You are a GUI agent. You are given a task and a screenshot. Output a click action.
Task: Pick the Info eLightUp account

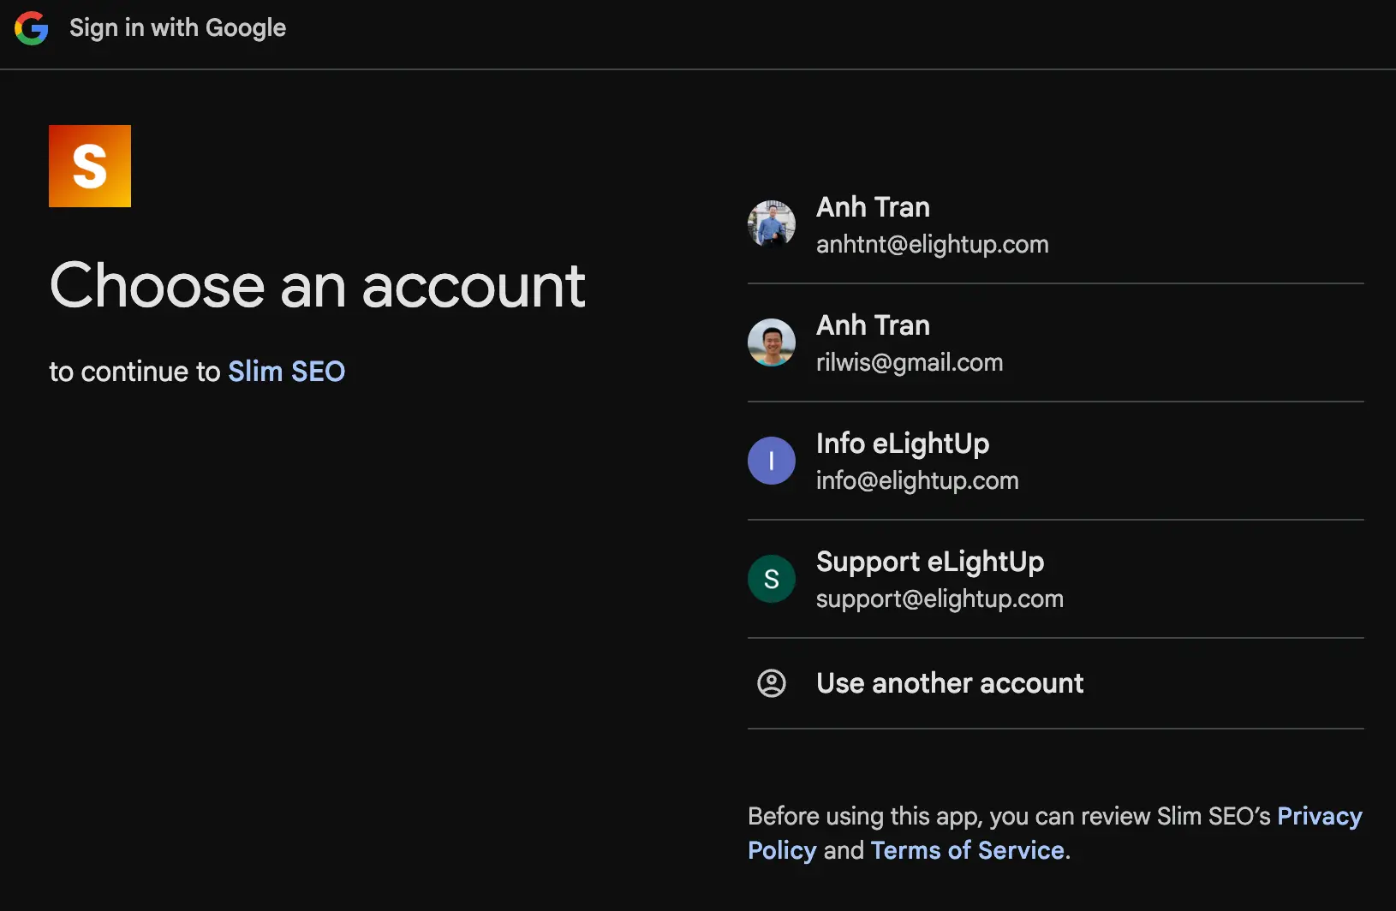click(1056, 461)
